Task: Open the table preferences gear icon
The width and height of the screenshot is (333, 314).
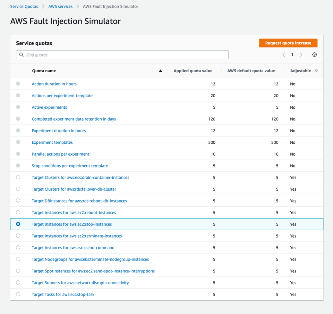Action: 314,55
